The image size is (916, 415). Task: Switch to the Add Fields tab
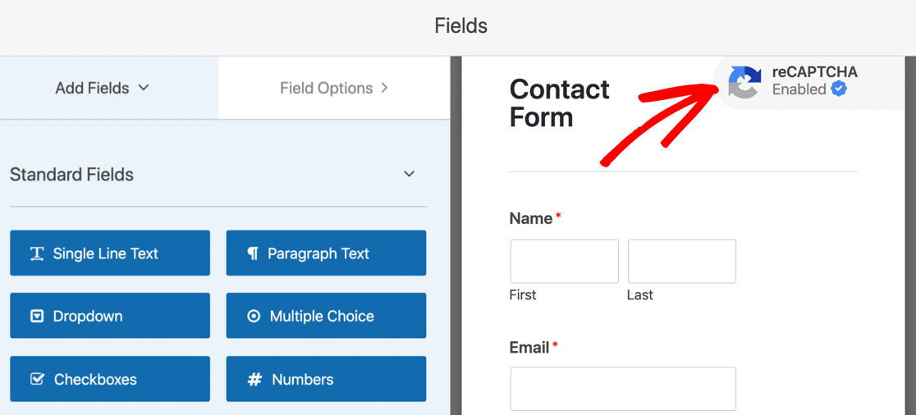(92, 88)
